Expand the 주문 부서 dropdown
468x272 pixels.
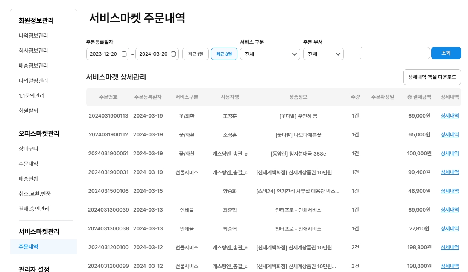tap(323, 54)
